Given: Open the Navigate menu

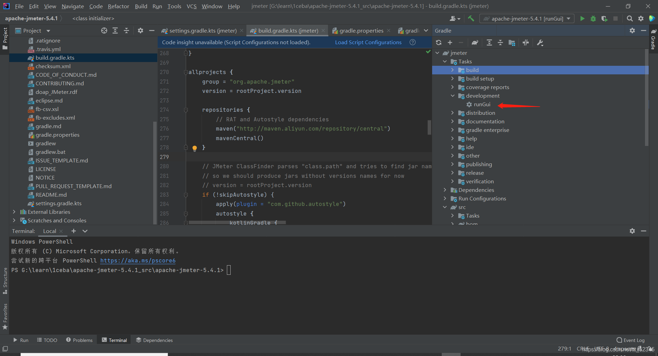Looking at the screenshot, I should tap(73, 6).
